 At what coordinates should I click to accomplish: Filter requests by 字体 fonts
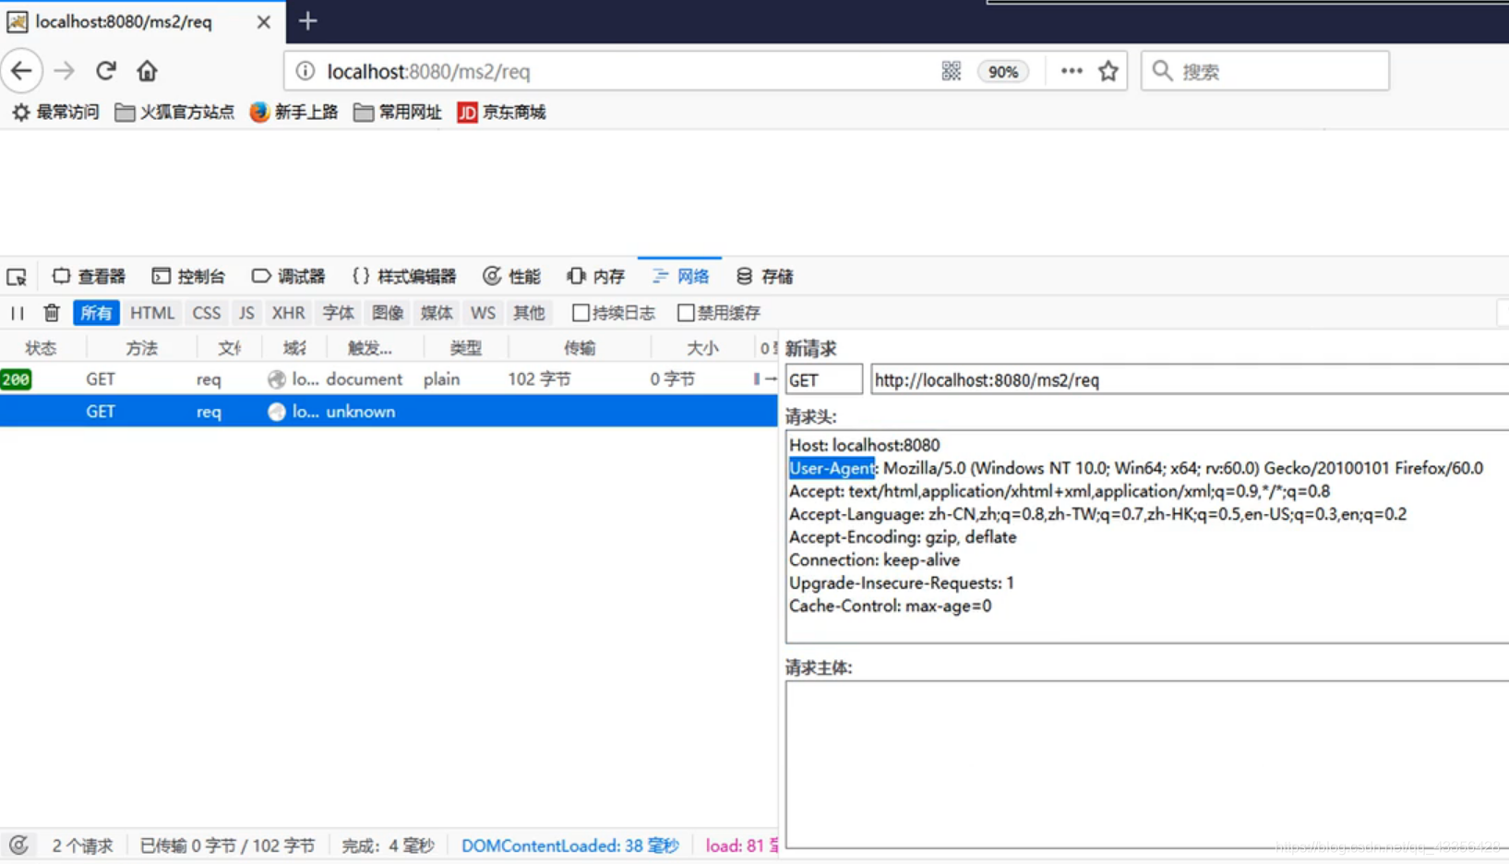[338, 313]
